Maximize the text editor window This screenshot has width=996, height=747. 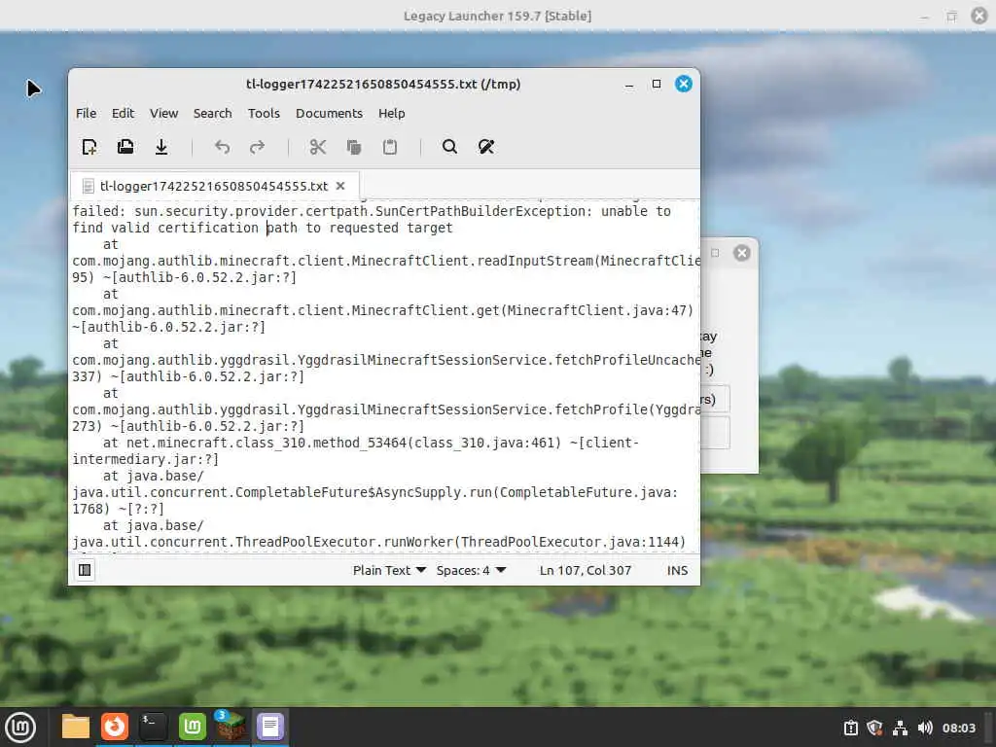click(x=657, y=84)
